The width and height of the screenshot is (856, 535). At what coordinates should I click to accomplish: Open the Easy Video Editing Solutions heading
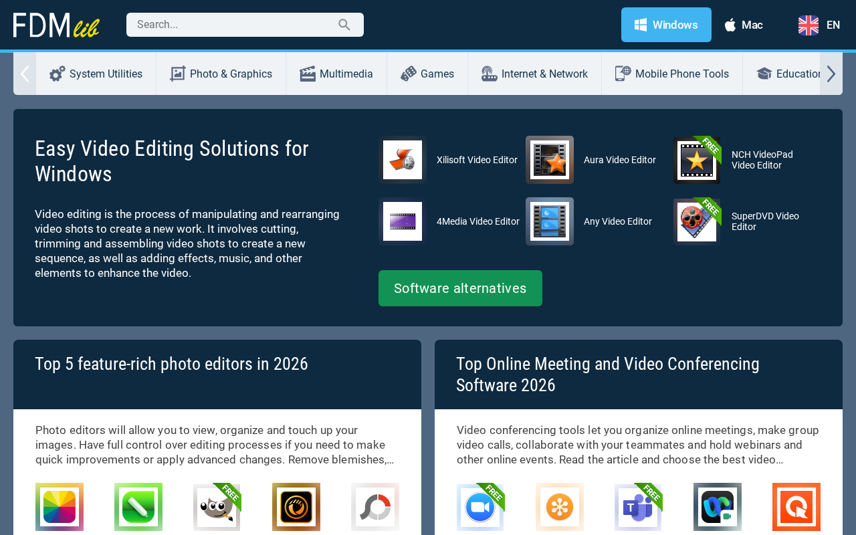(x=172, y=161)
